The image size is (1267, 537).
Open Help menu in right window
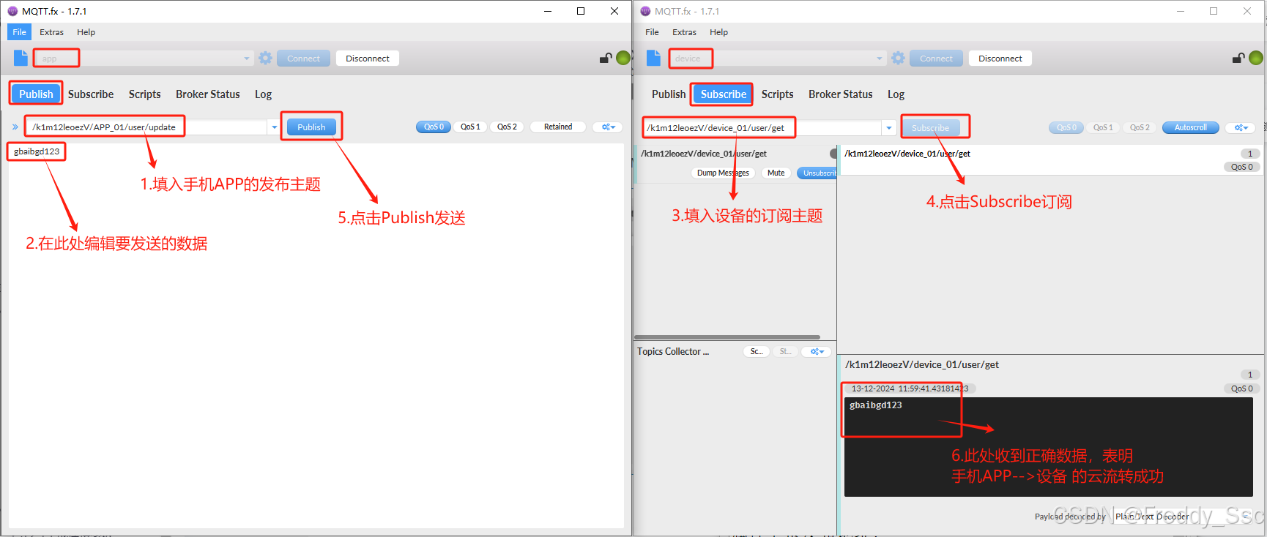point(719,32)
